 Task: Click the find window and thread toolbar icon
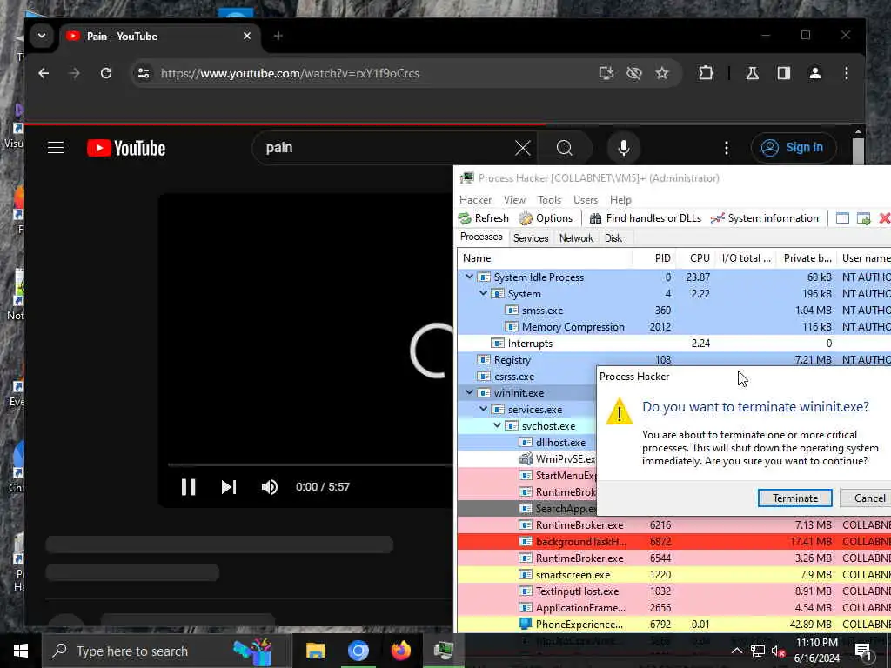(864, 218)
